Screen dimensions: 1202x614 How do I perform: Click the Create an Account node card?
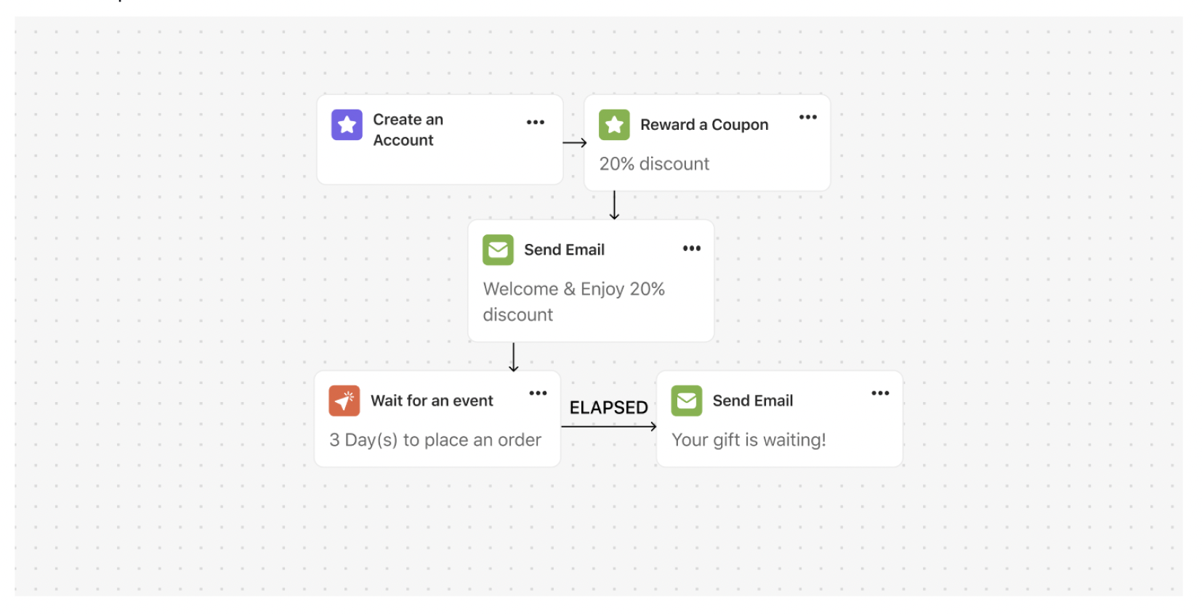pyautogui.click(x=439, y=139)
